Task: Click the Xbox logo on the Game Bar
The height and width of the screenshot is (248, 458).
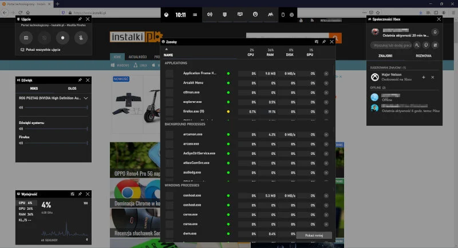Action: 166,14
